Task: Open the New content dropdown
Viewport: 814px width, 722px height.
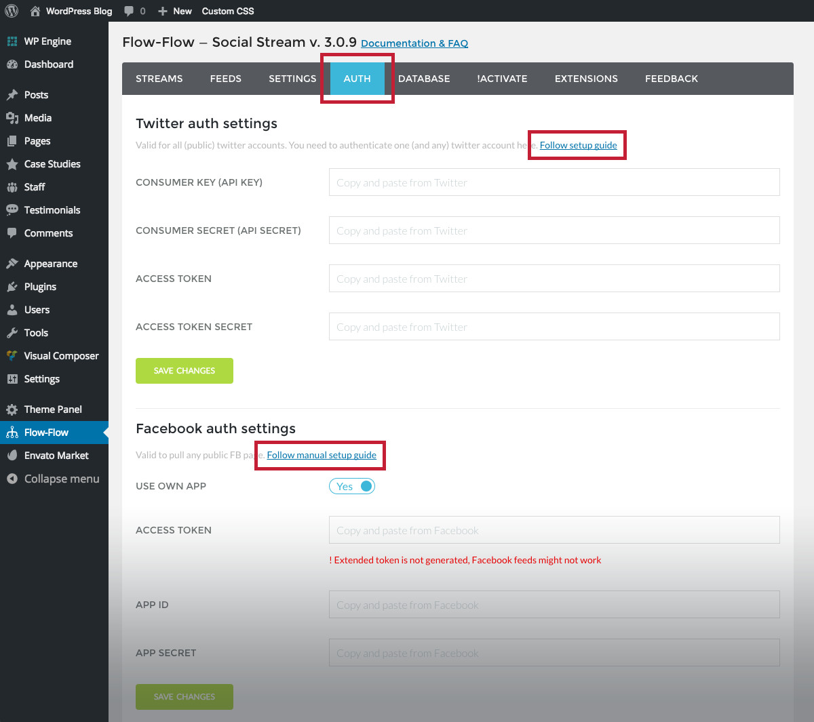Action: tap(175, 11)
